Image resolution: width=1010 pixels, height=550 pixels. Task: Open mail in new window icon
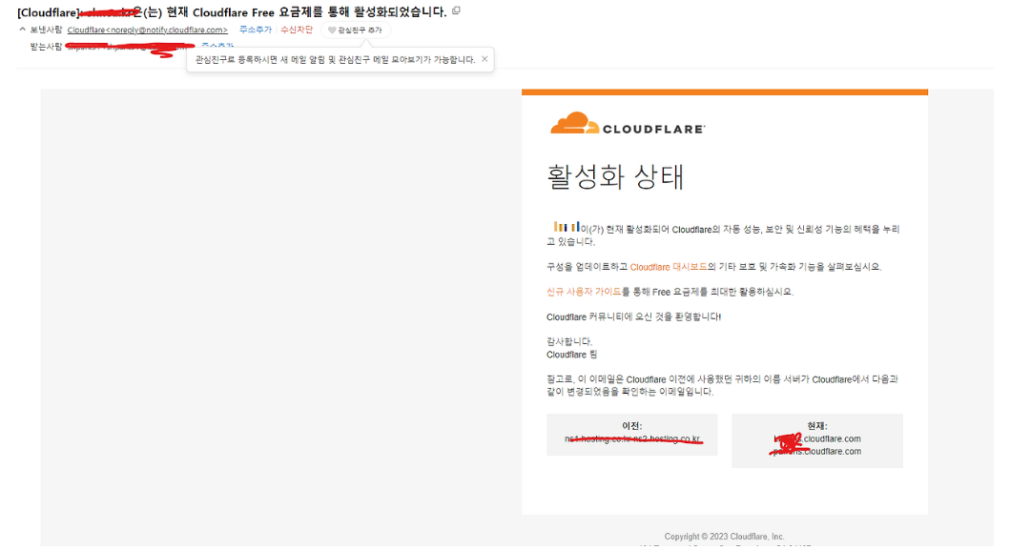tap(456, 10)
